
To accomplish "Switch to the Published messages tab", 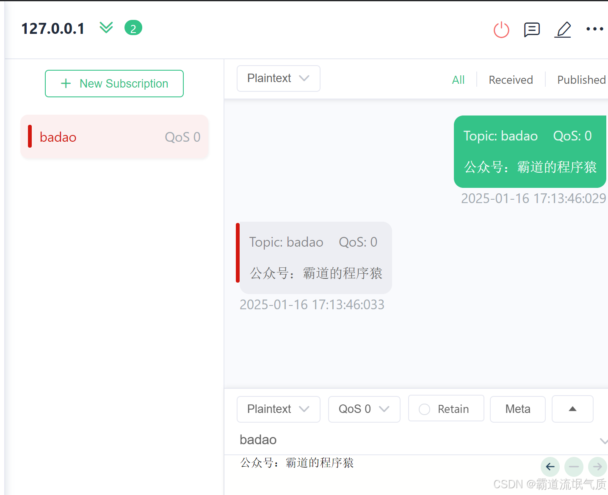I will pyautogui.click(x=581, y=80).
